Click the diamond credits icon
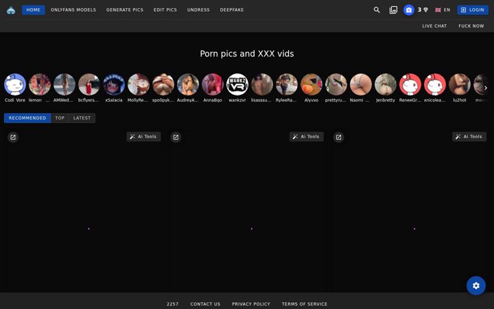Screen dimensions: 494x309 point(425,10)
